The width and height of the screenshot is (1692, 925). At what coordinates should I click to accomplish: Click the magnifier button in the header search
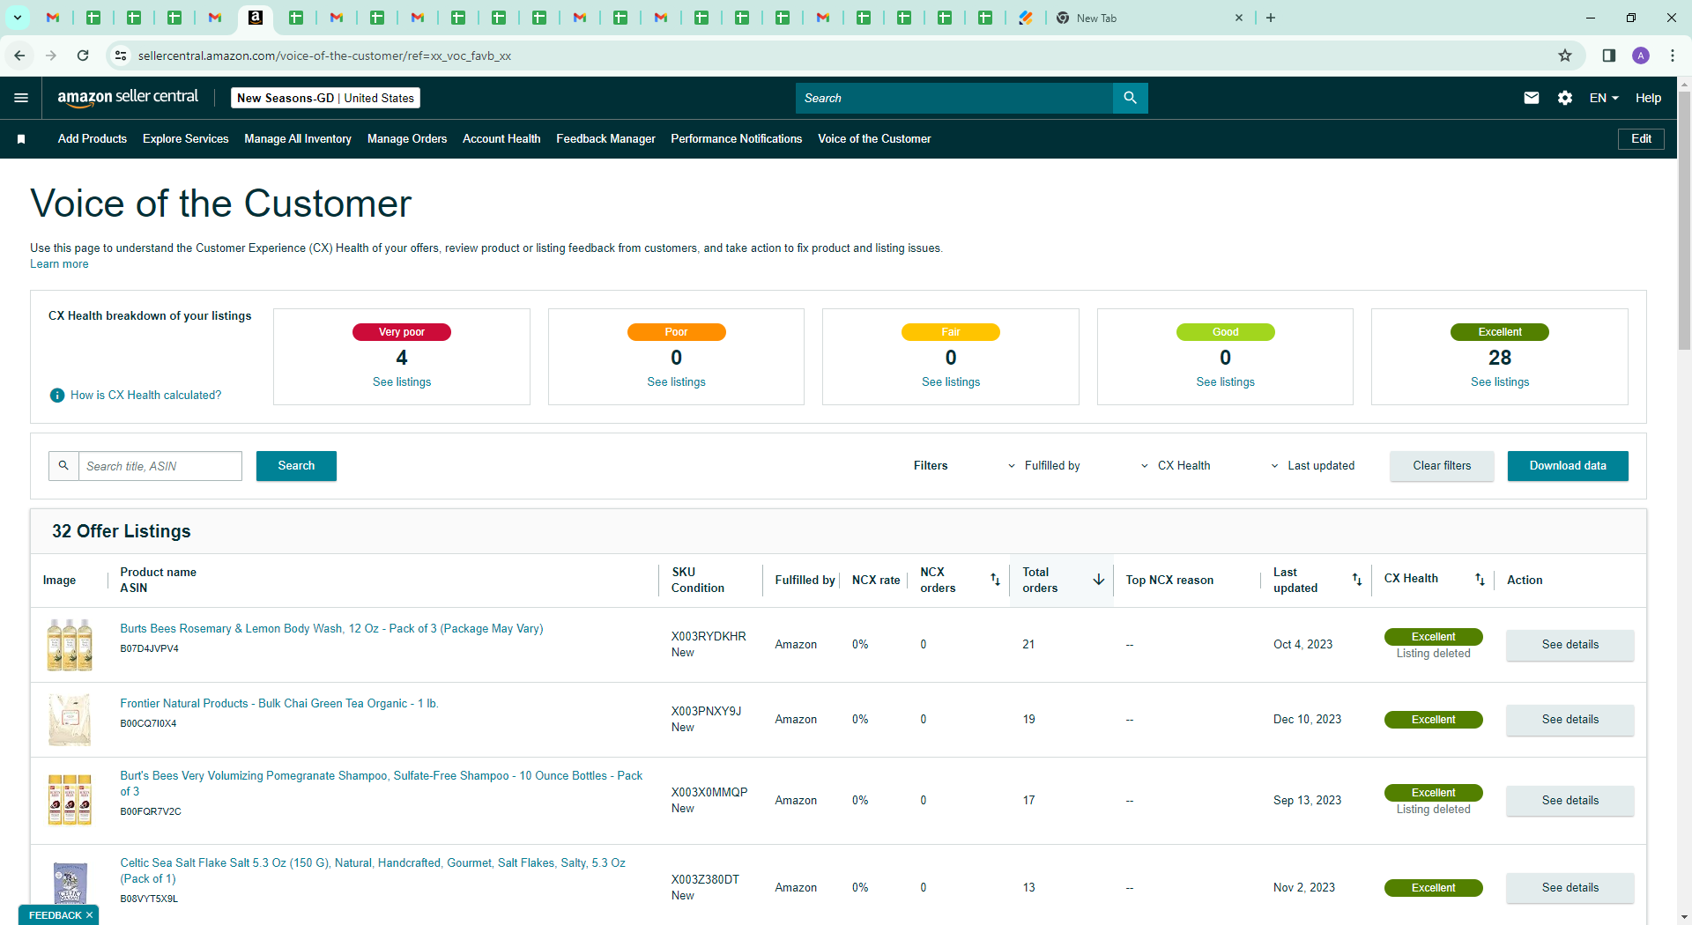(x=1130, y=98)
